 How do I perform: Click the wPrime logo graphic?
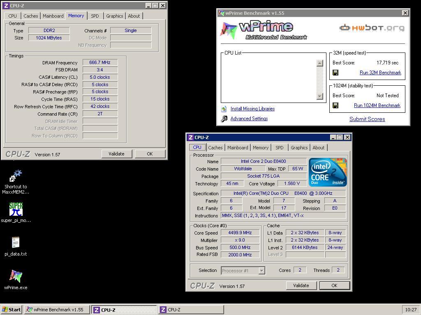point(264,30)
